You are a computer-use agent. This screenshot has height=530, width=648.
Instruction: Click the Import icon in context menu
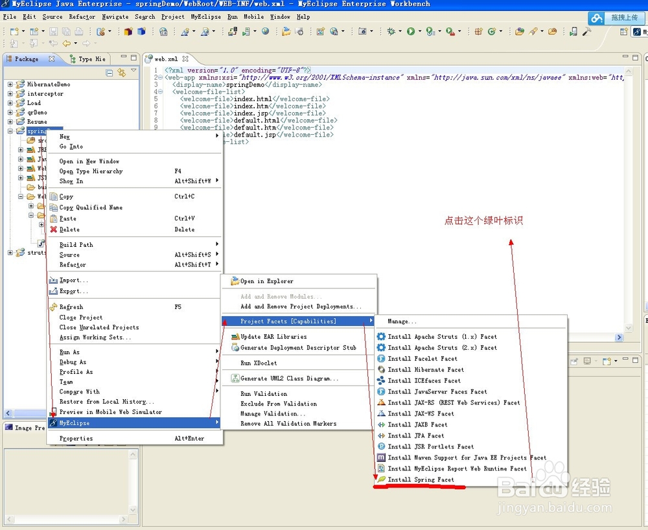tap(53, 280)
